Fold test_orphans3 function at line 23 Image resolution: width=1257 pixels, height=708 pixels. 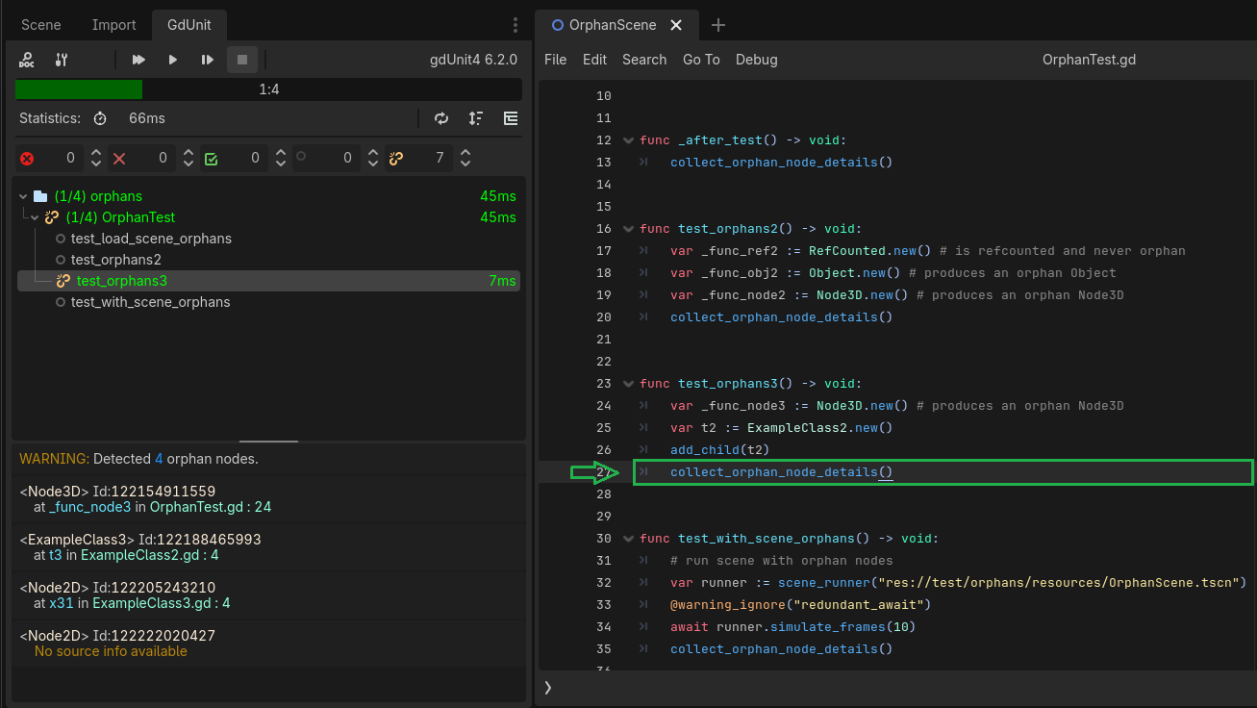click(x=628, y=384)
